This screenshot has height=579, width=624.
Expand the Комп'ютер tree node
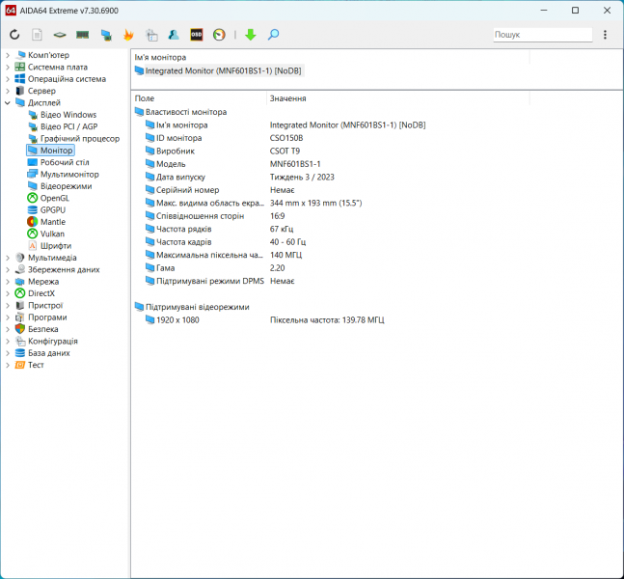(8, 55)
